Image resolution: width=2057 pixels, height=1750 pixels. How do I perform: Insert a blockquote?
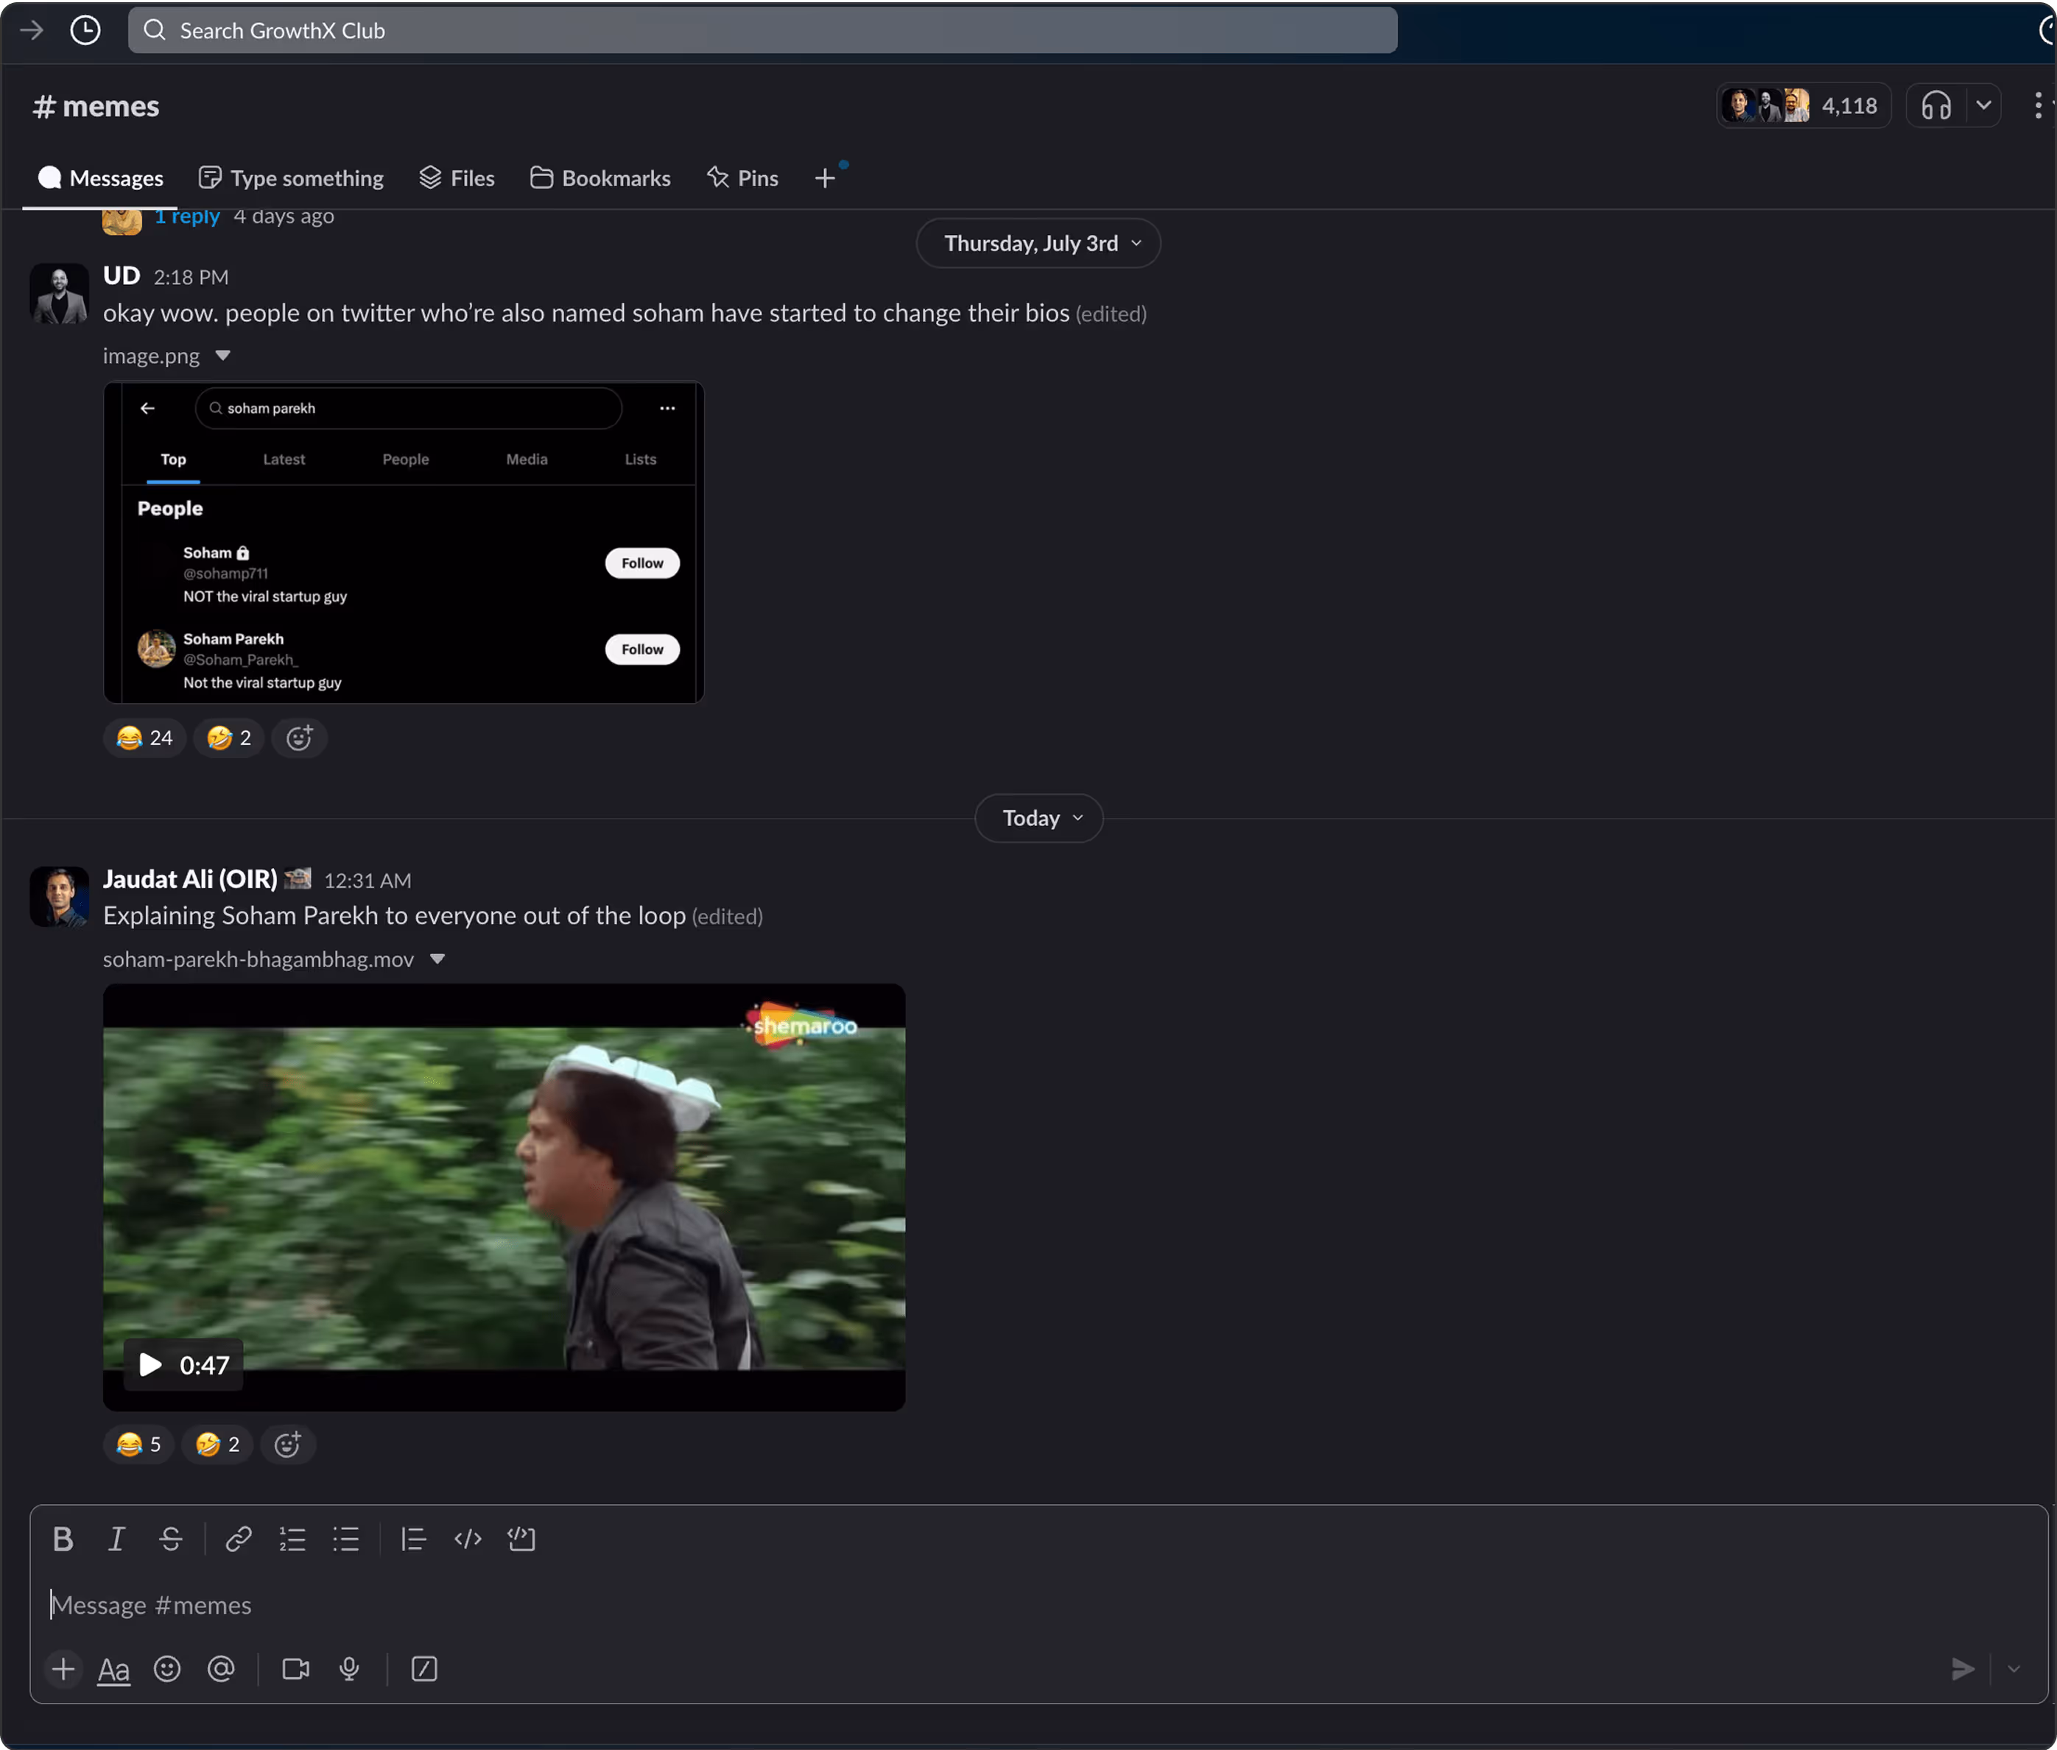tap(412, 1539)
